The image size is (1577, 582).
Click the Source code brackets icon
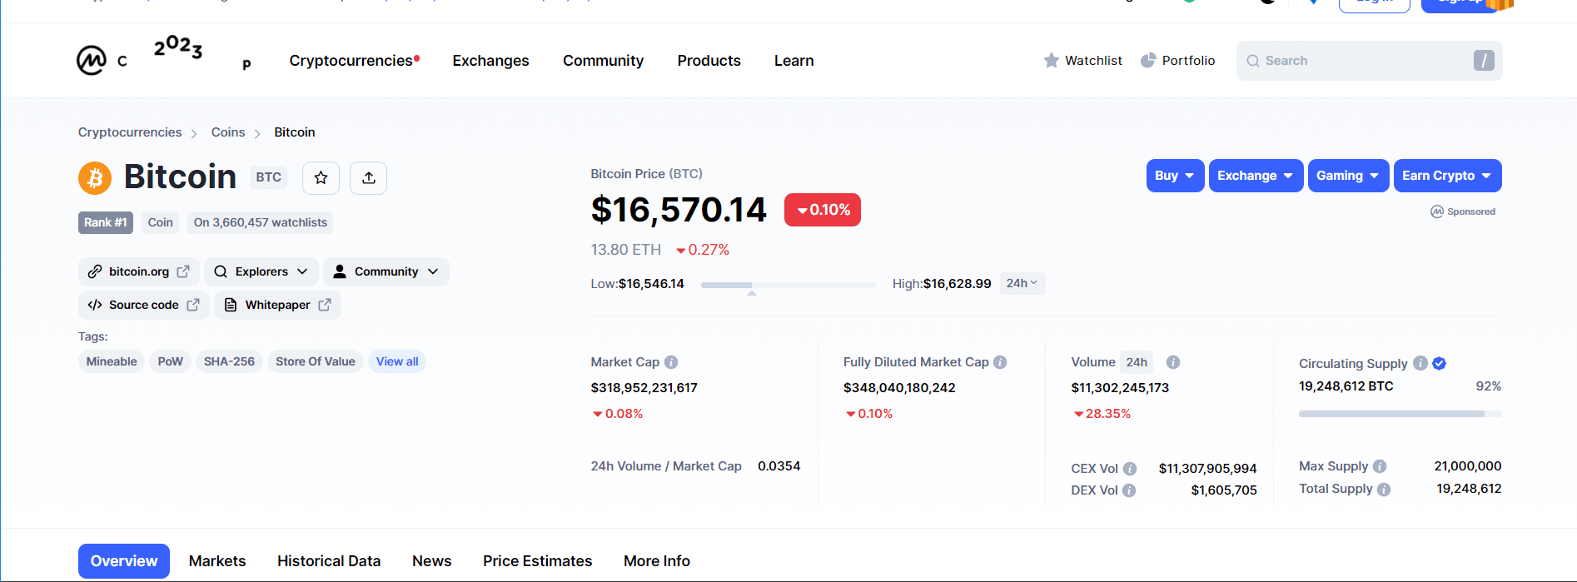point(95,305)
